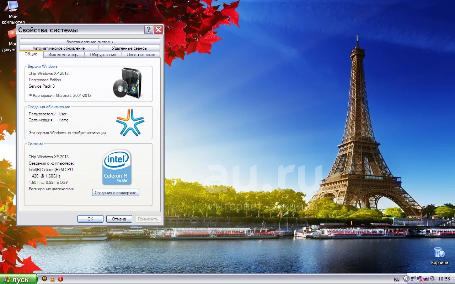Viewport: 455px width, 284px height.
Task: Open the Корзина recycle bin icon
Action: pyautogui.click(x=440, y=256)
